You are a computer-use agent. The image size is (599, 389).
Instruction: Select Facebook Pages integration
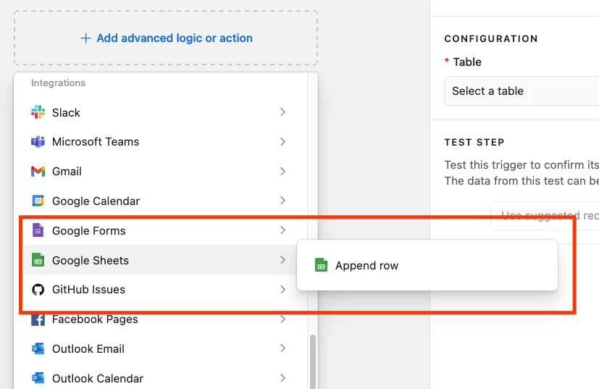click(x=161, y=319)
